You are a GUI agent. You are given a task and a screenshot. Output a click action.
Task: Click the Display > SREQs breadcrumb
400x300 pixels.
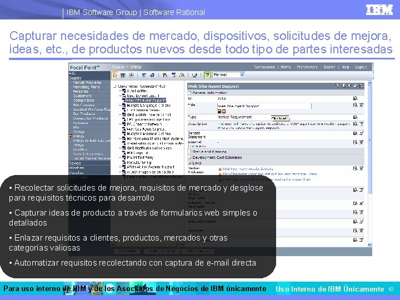[127, 67]
